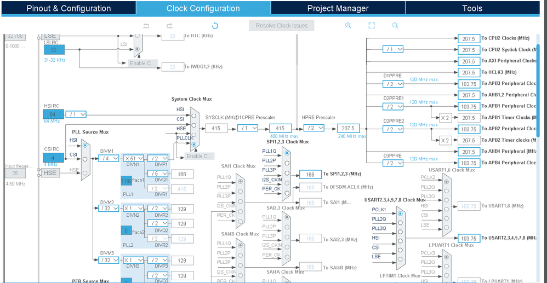Viewport: 547px width, 283px height.
Task: Select PER_CK in SPI1,2,3 Clock Mux
Action: (x=287, y=193)
